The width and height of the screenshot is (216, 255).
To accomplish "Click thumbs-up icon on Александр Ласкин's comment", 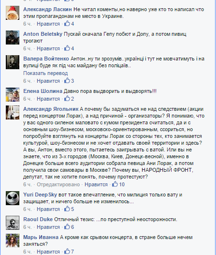I will pos(67,23).
